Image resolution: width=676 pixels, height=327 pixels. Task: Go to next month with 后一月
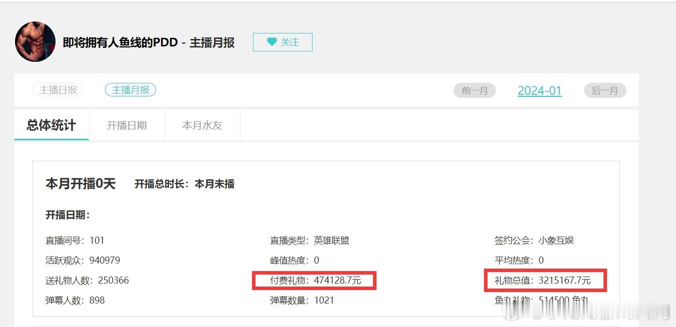coord(605,90)
